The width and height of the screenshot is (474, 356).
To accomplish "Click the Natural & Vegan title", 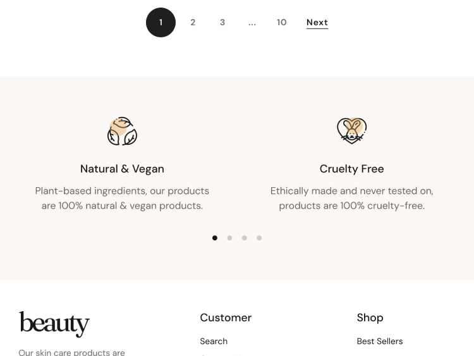I will 122,169.
